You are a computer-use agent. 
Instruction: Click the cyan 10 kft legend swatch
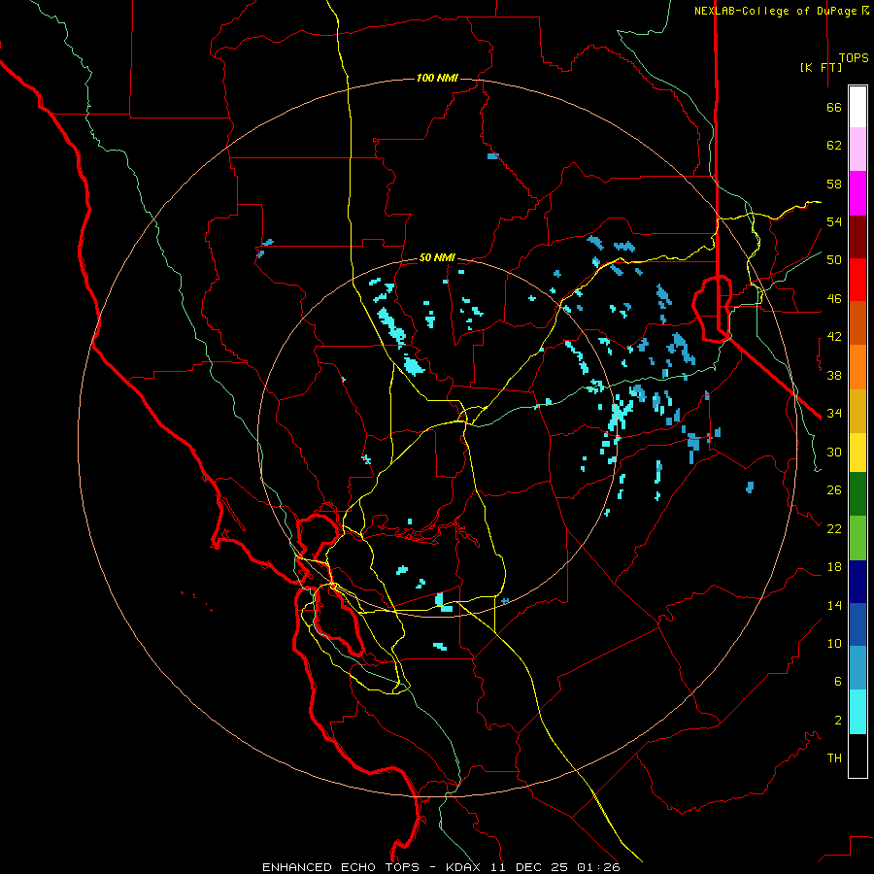(857, 712)
